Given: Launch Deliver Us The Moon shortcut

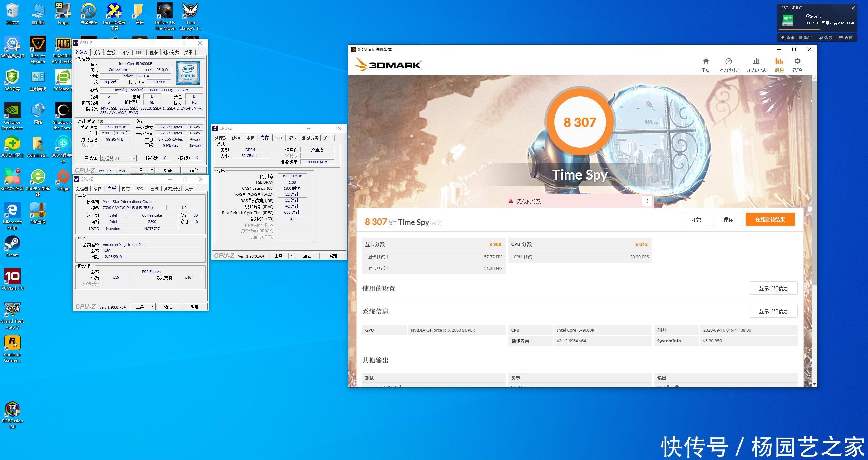Looking at the screenshot, I should point(165,17).
